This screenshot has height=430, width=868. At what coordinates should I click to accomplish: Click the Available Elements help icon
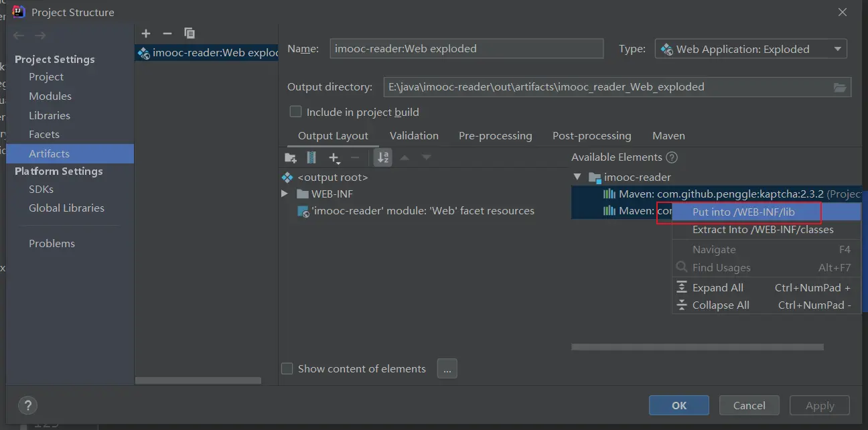tap(672, 157)
